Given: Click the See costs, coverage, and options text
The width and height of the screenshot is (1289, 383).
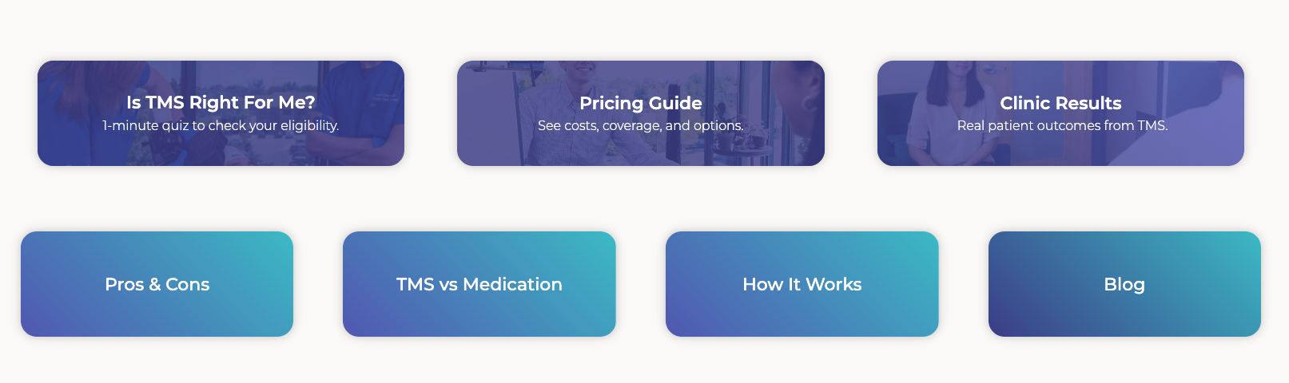Looking at the screenshot, I should pyautogui.click(x=641, y=126).
